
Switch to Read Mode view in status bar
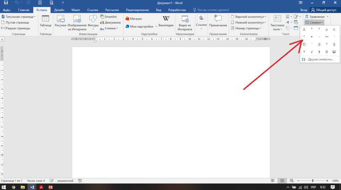[272, 181]
